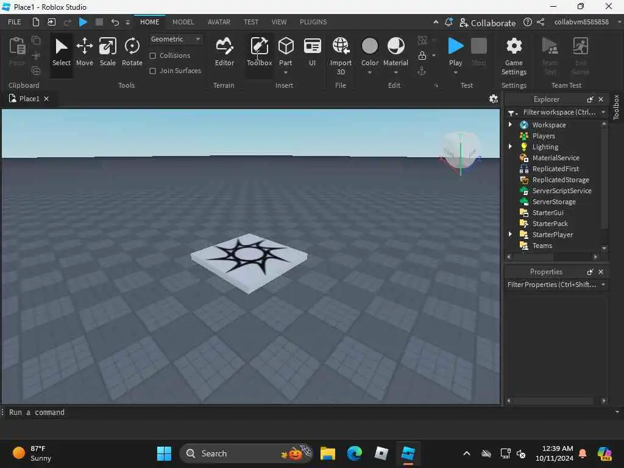Click the Run a command bar
Viewport: 624px width, 468px height.
[x=310, y=413]
